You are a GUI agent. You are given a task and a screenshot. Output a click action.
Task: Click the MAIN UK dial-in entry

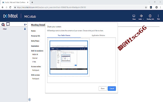[x=35, y=54]
